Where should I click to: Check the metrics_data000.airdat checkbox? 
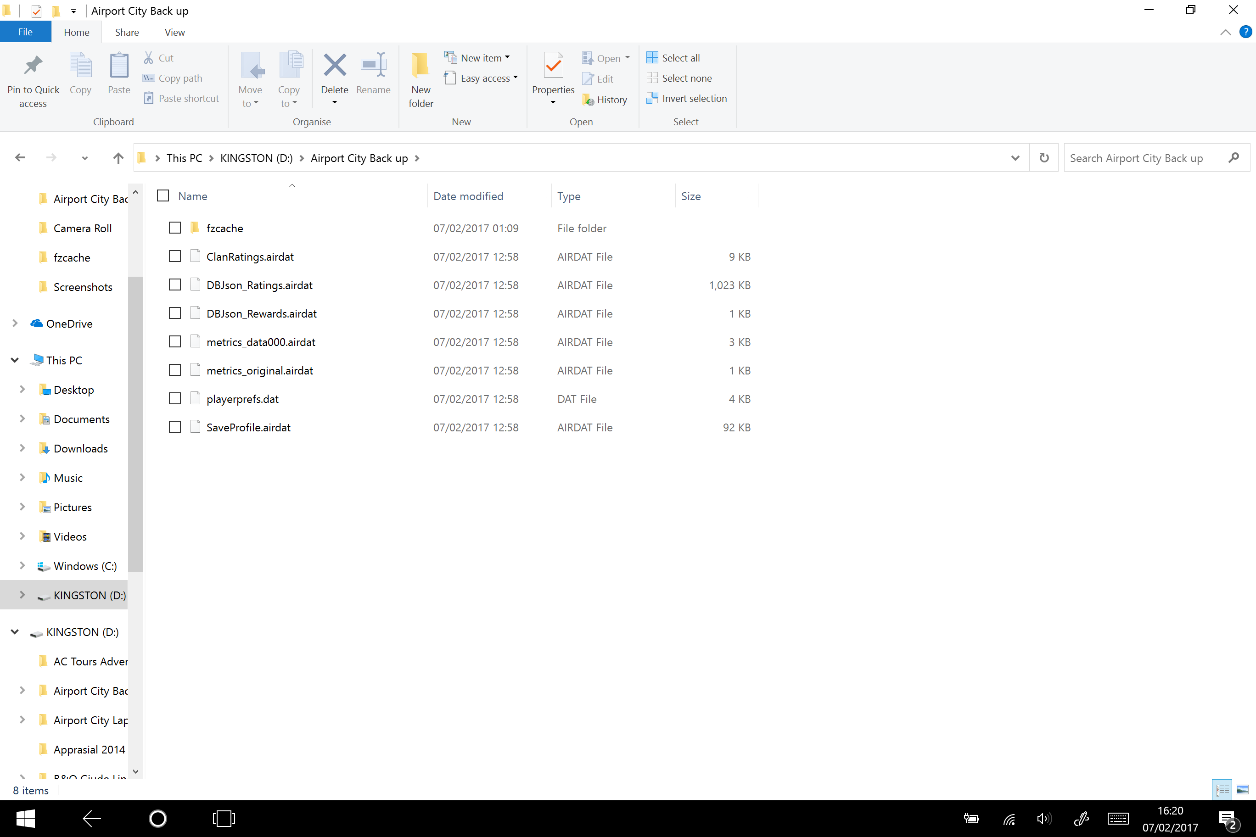174,341
